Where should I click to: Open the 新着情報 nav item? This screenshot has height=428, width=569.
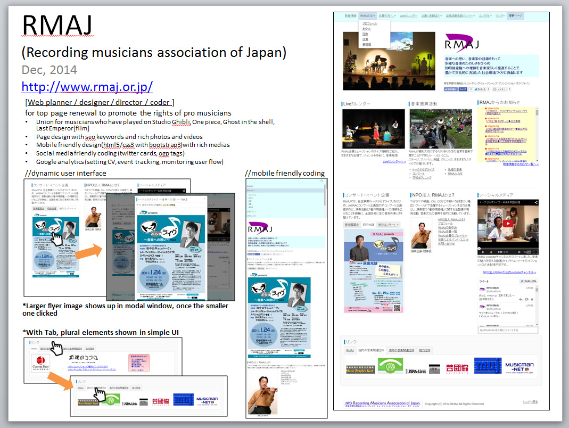[x=350, y=16]
